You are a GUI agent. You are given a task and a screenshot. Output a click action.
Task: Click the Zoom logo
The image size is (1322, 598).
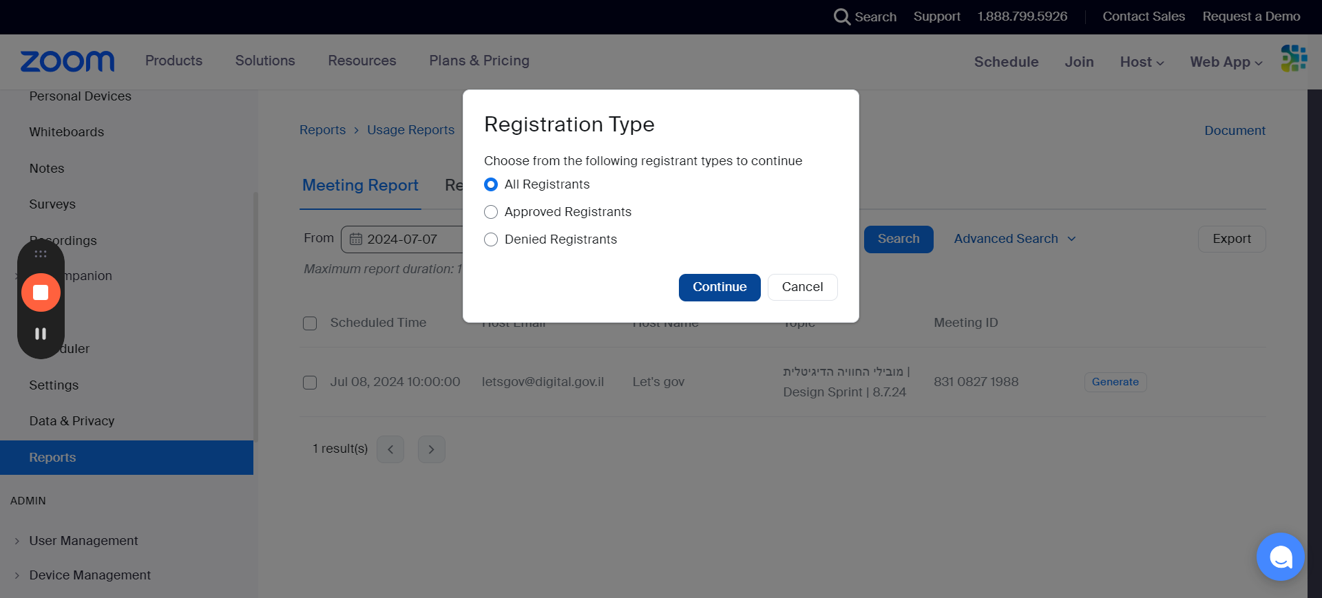[x=67, y=61]
